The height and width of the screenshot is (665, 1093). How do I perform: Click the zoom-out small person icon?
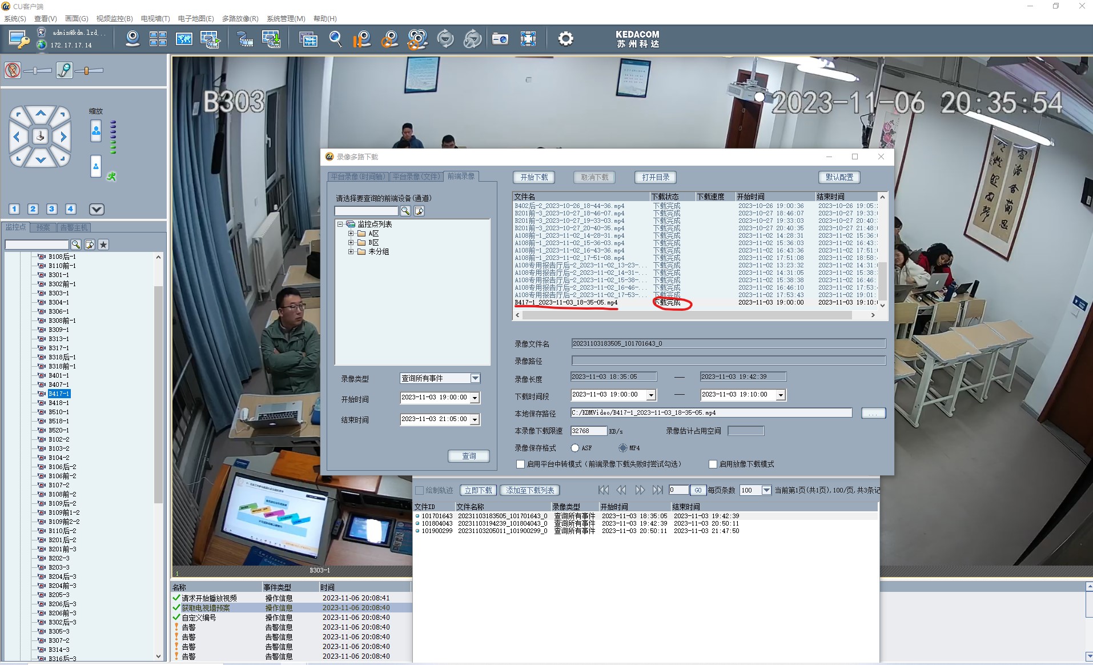96,166
